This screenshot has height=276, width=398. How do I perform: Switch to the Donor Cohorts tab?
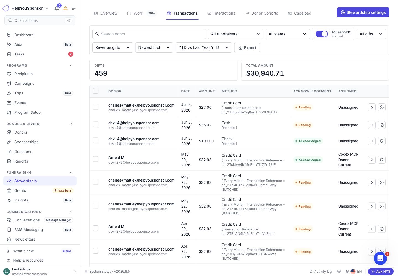coord(261,13)
